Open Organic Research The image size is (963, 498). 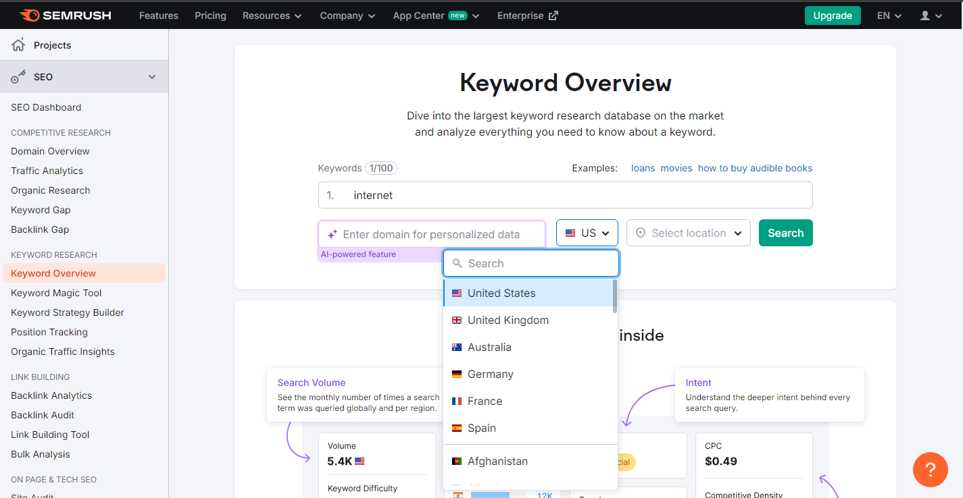[x=51, y=190]
